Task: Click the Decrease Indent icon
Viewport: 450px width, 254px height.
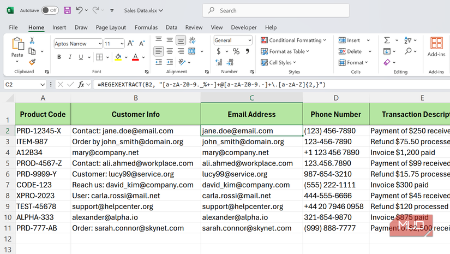Action: pyautogui.click(x=159, y=62)
